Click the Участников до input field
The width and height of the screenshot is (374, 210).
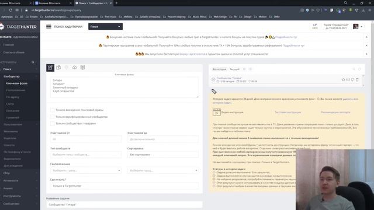(x=163, y=139)
